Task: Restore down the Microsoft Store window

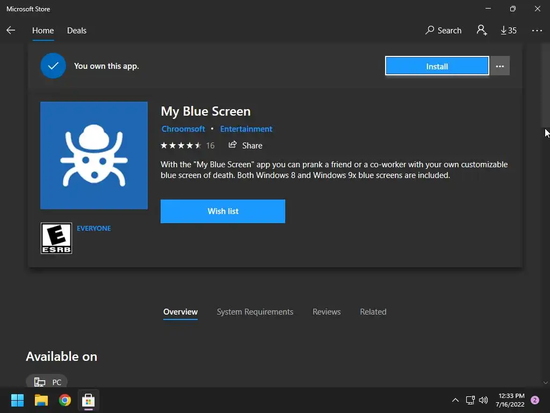Action: click(x=512, y=9)
